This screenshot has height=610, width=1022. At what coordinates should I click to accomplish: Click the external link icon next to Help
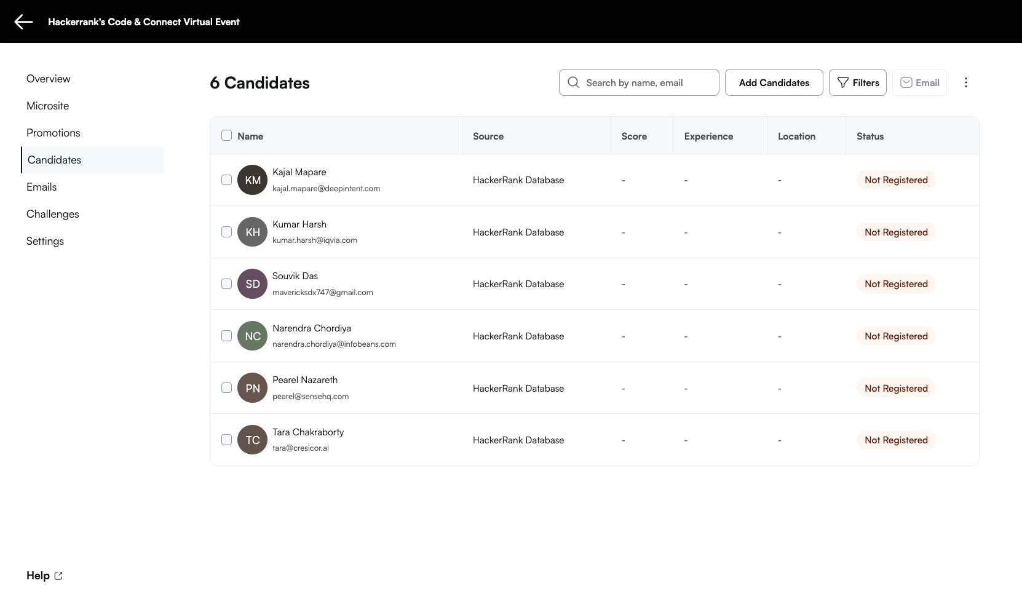pyautogui.click(x=58, y=576)
